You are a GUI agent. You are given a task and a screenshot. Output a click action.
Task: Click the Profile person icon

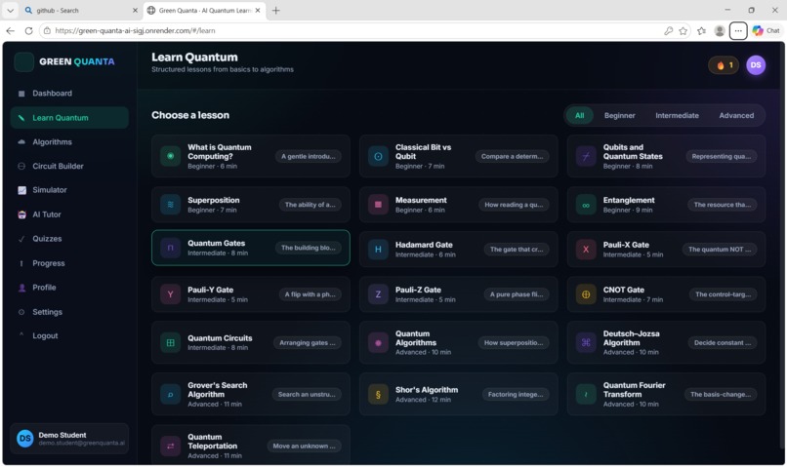(21, 288)
